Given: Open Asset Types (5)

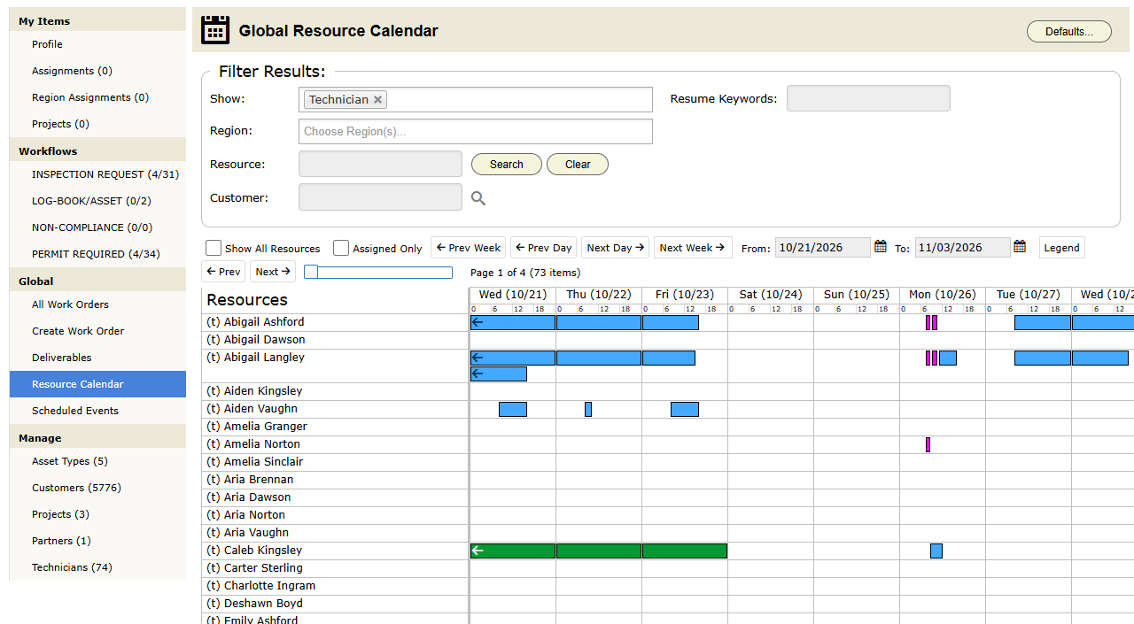Looking at the screenshot, I should click(x=97, y=461).
